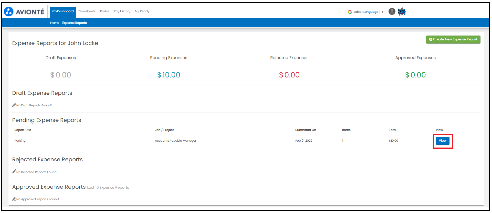Click the Approved Expenses $0.00 amount
The width and height of the screenshot is (492, 213).
(415, 75)
